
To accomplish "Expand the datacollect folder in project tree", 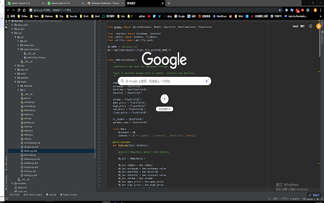I will [x=12, y=25].
